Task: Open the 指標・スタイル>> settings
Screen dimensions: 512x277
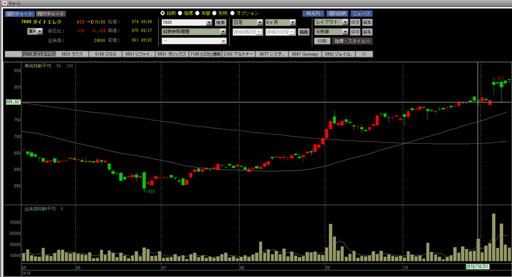Action: click(x=352, y=41)
